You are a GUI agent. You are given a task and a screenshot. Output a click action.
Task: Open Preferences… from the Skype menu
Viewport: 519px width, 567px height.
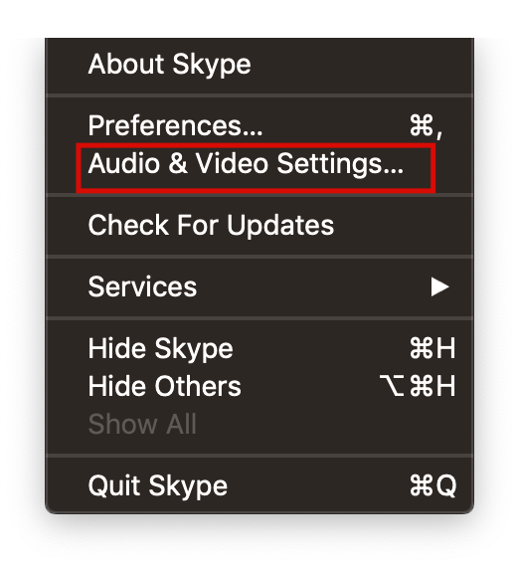point(259,126)
